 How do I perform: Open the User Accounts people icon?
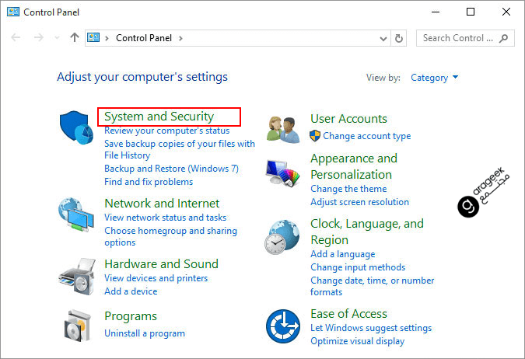coord(283,130)
